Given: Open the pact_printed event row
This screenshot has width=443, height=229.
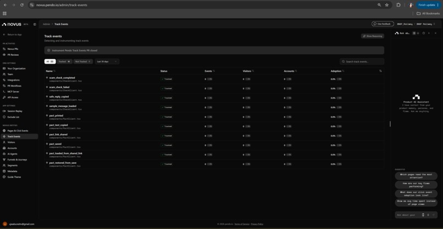Looking at the screenshot, I should [214, 117].
